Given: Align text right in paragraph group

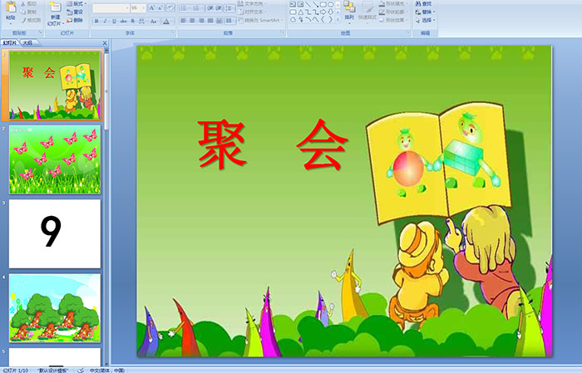Looking at the screenshot, I should coord(201,21).
